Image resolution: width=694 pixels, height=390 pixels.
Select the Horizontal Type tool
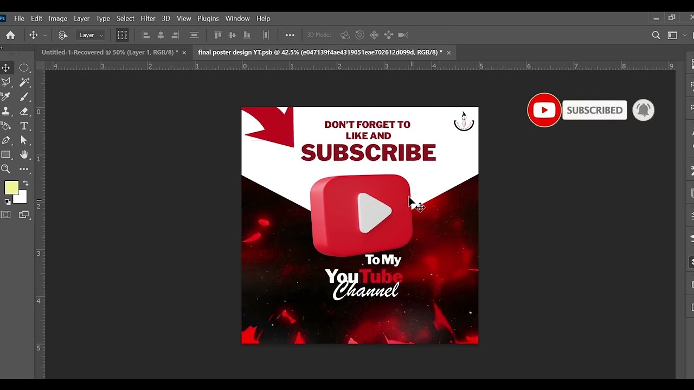click(x=24, y=126)
